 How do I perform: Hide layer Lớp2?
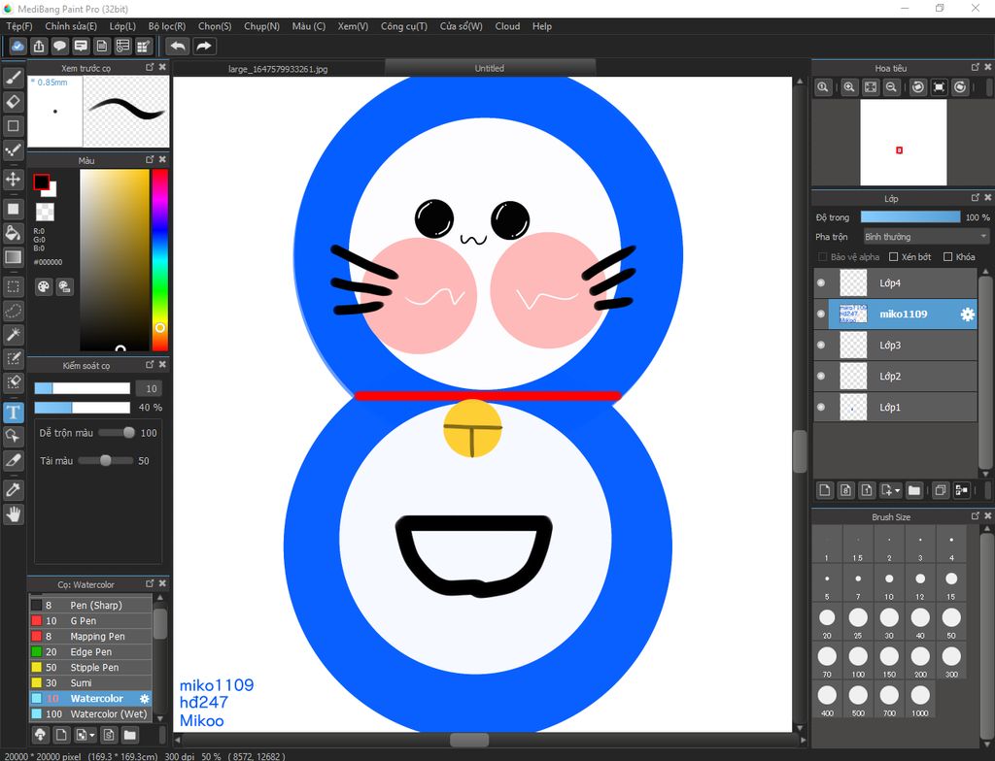[x=821, y=376]
